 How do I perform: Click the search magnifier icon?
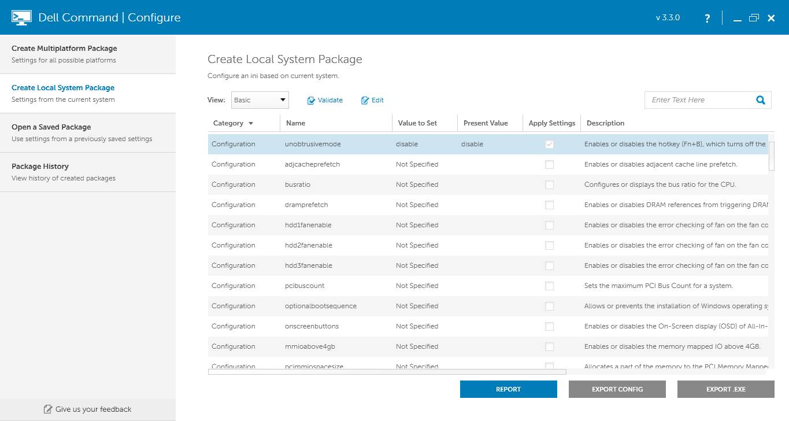coord(761,100)
